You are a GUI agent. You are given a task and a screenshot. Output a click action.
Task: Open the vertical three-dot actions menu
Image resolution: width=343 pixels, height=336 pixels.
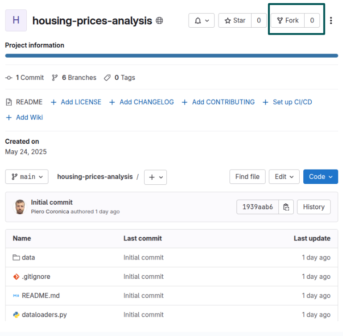pos(331,20)
